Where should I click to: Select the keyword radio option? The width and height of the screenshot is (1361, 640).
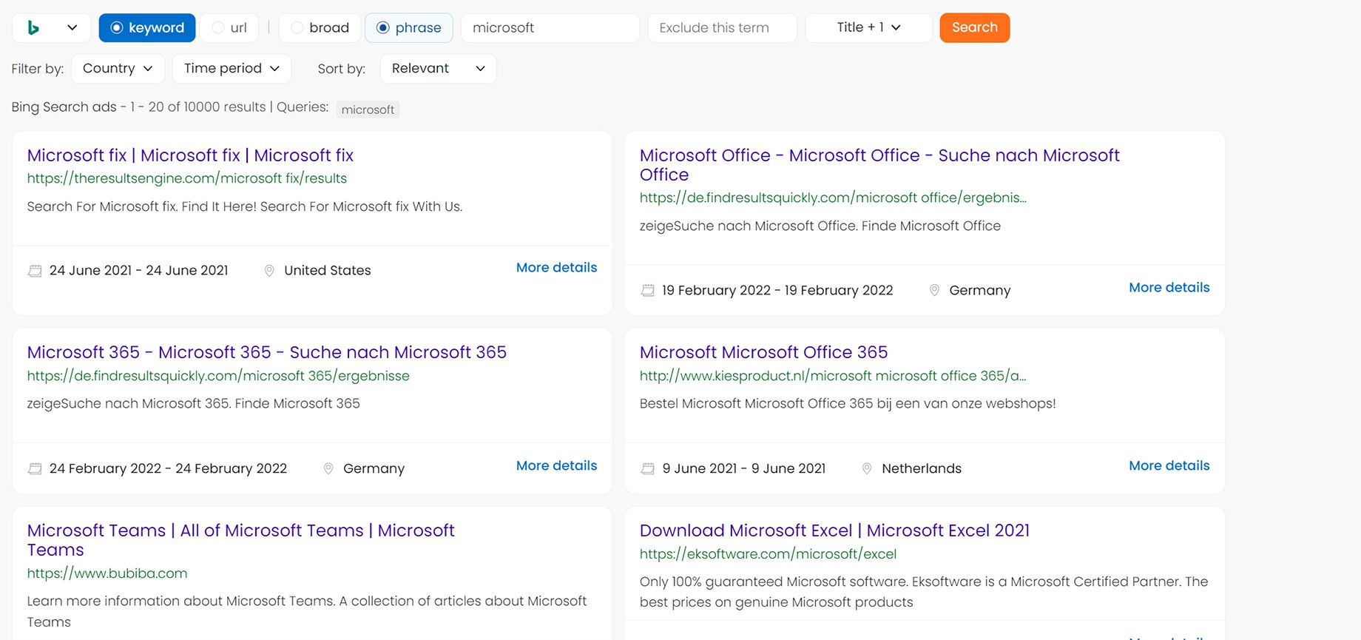tap(147, 28)
